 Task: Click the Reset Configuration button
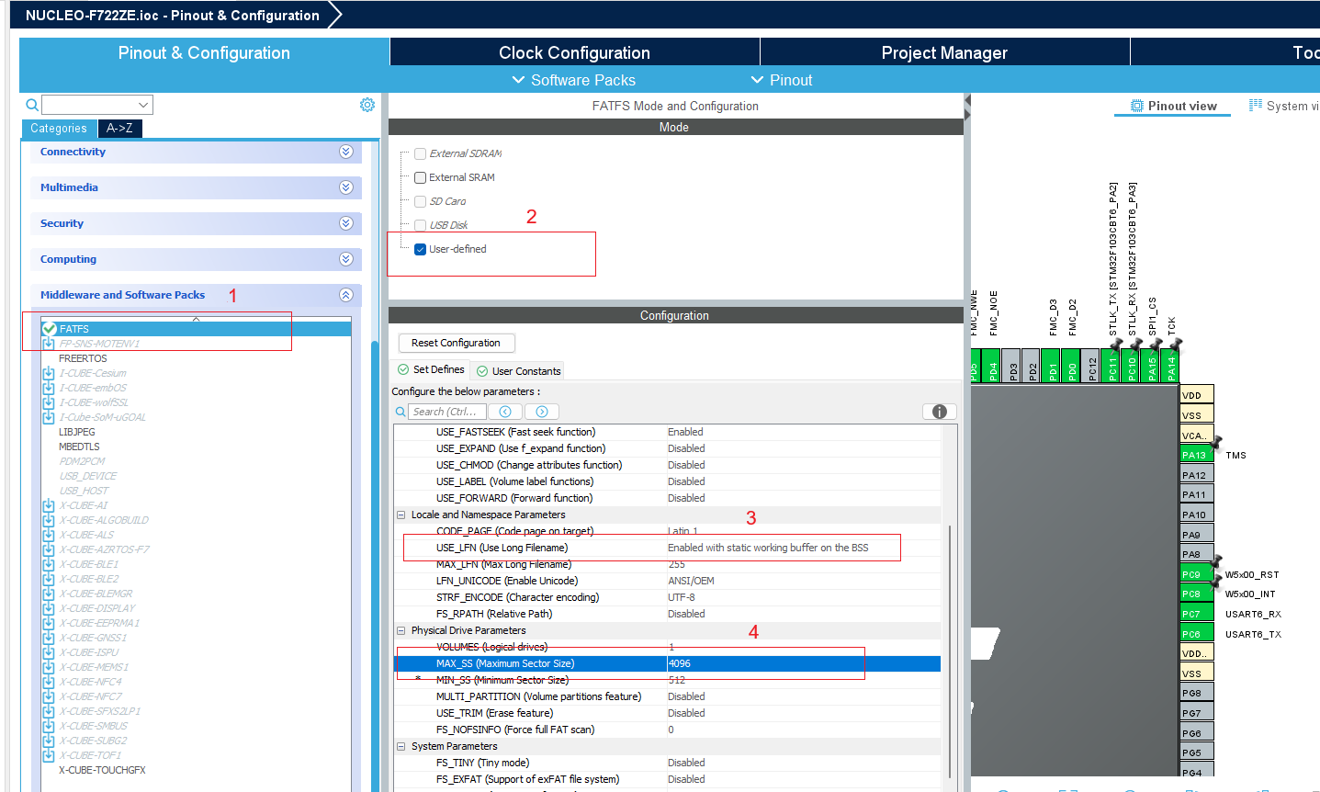[x=456, y=343]
